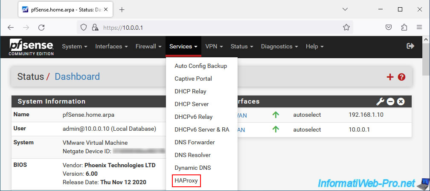Click the WAN autoselect text
This screenshot has height=191, width=430.
coord(307,115)
